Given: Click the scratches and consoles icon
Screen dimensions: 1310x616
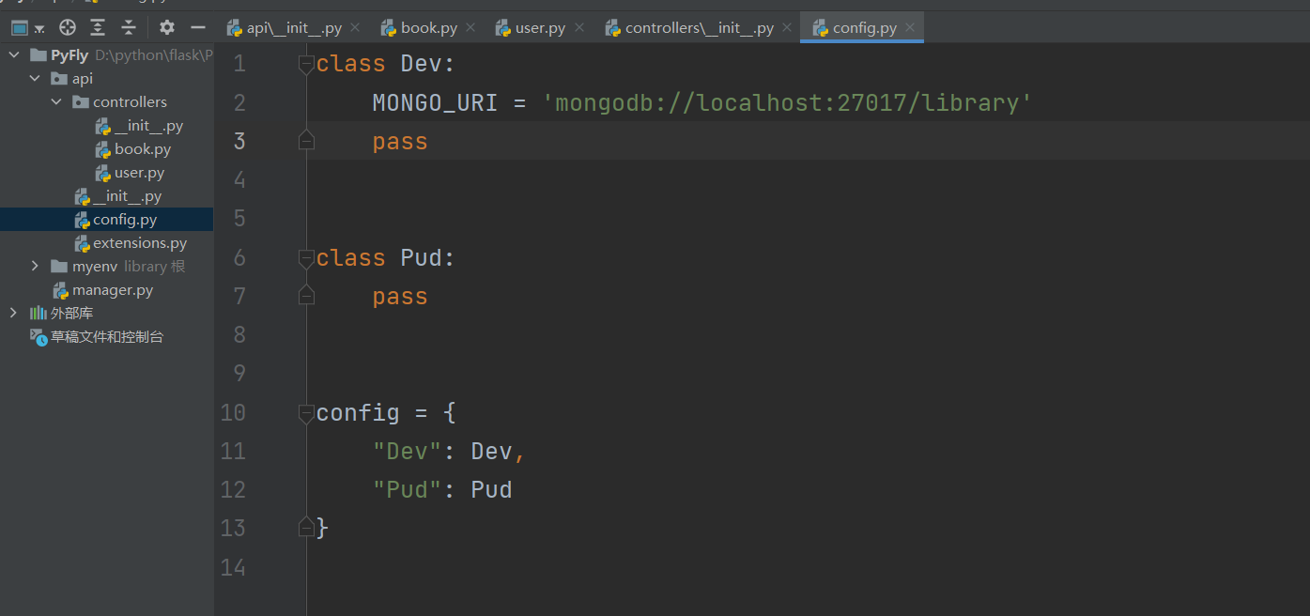Looking at the screenshot, I should tap(39, 336).
